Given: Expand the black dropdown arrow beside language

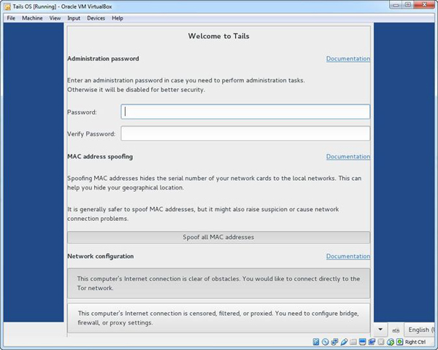Looking at the screenshot, I should [380, 330].
